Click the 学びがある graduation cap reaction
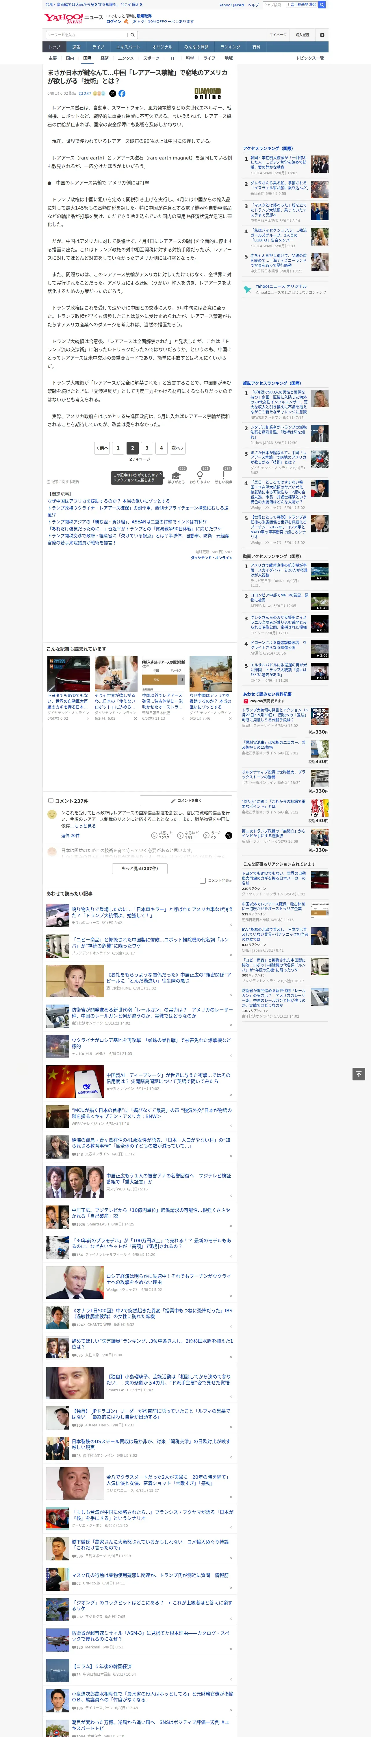 (x=177, y=476)
